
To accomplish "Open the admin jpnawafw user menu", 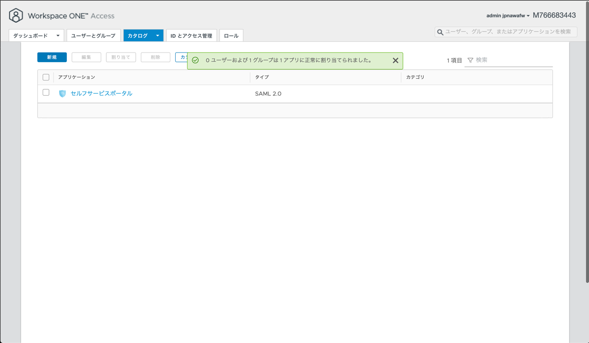I will click(508, 15).
